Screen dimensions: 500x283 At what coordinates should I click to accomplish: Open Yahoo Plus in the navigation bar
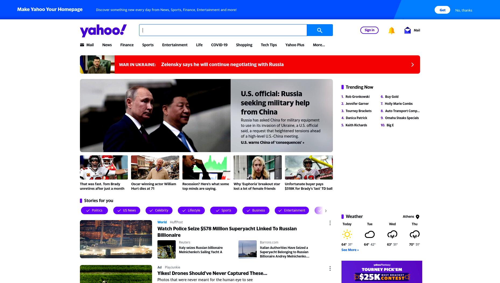click(295, 45)
